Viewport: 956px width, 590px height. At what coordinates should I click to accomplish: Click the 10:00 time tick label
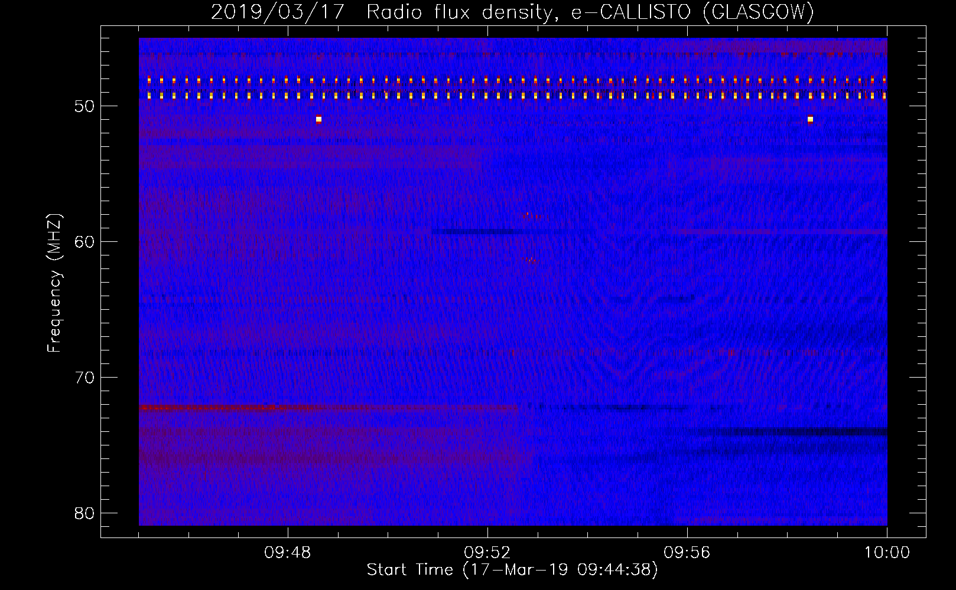point(887,553)
